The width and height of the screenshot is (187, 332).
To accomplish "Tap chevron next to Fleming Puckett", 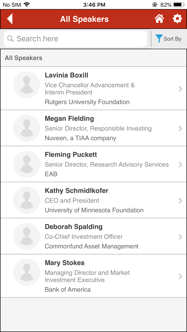I will [180, 165].
